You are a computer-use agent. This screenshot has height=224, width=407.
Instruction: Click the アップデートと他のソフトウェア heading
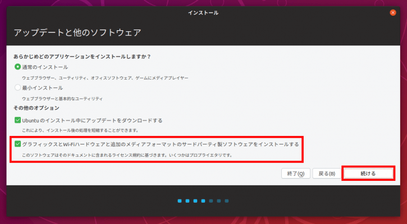[77, 32]
